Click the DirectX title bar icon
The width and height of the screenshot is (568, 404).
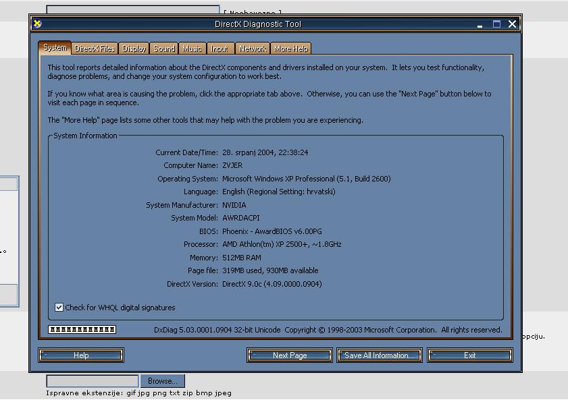(x=38, y=24)
